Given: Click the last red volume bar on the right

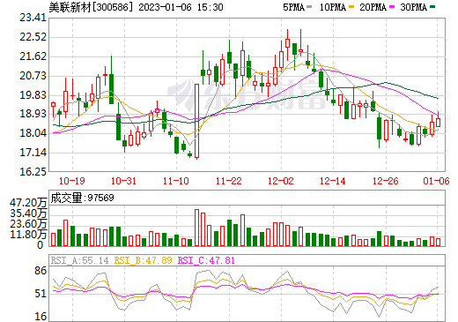Looking at the screenshot, I should pyautogui.click(x=439, y=242).
